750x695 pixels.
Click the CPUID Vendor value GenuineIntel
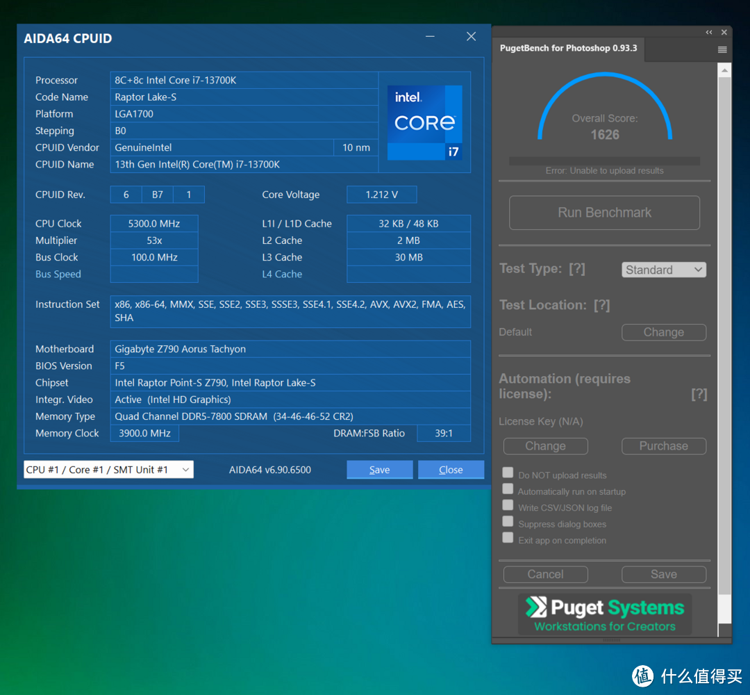point(222,147)
